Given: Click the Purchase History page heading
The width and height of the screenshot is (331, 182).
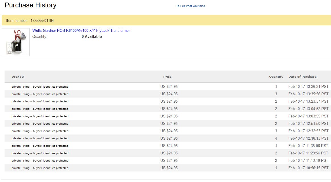Looking at the screenshot, I should click(30, 5).
